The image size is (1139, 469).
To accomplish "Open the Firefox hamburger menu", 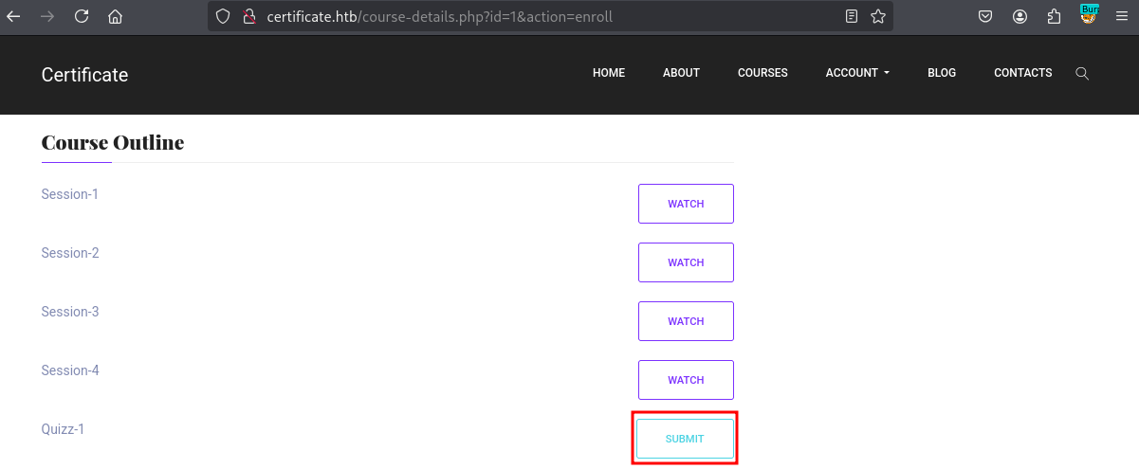I will (x=1122, y=16).
